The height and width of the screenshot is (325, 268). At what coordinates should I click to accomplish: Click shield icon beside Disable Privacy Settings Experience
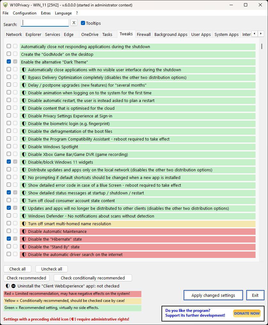pyautogui.click(x=24, y=116)
